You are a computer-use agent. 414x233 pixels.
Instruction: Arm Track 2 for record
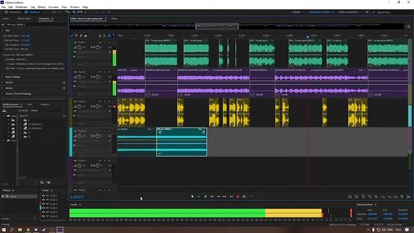coord(109,72)
